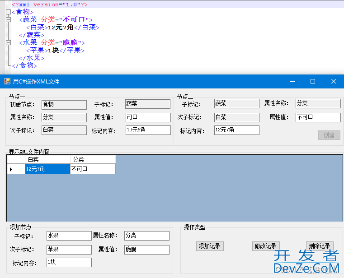The image size is (344, 278).
Task: Click the 节点一 子标记 field with 蔬菜
Action: click(x=148, y=104)
